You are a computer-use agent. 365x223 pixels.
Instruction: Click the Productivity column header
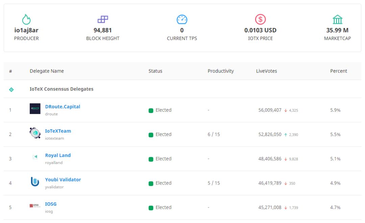point(221,71)
